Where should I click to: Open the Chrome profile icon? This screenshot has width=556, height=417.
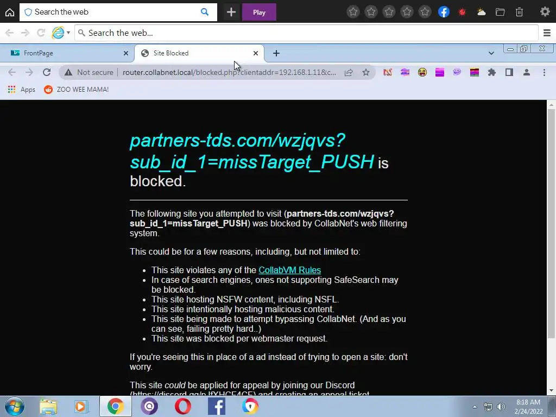point(527,72)
